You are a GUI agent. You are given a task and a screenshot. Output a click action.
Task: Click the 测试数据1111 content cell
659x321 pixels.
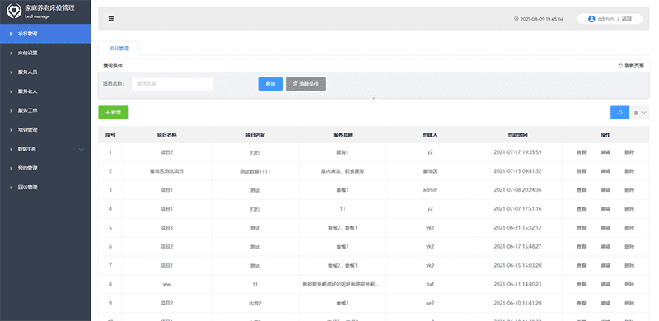tap(255, 171)
